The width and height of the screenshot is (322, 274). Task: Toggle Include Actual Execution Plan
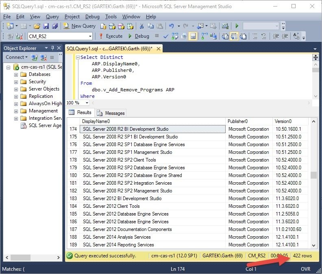pos(205,37)
